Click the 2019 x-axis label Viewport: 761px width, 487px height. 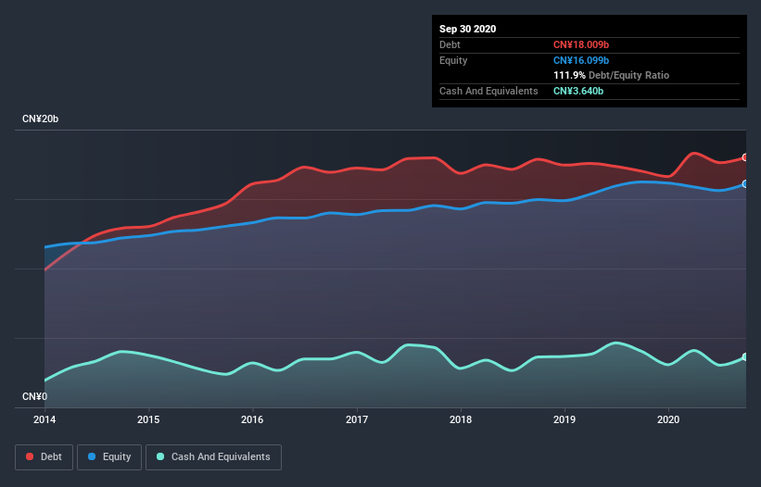(564, 419)
